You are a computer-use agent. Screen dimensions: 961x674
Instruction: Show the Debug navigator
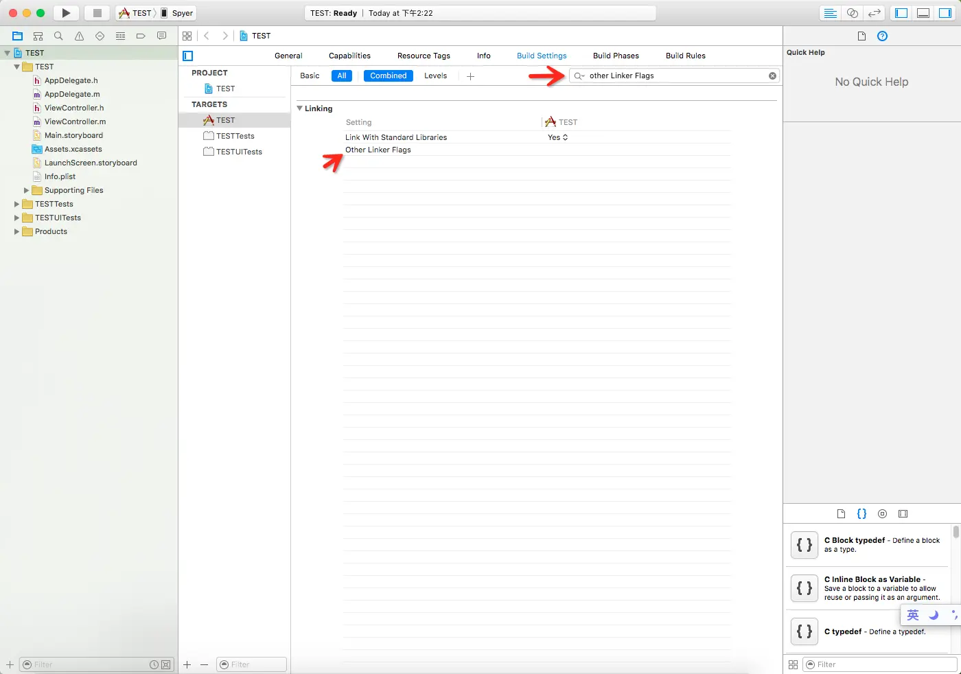(120, 36)
